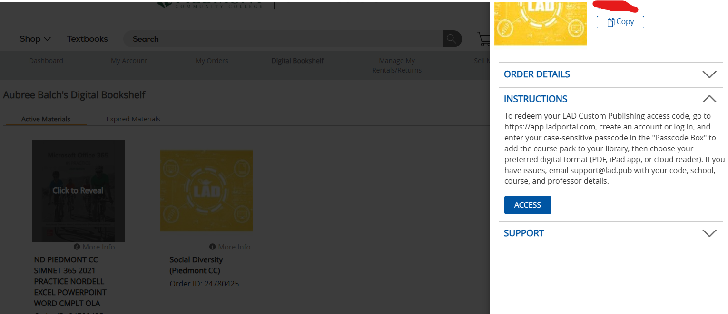Click Order ID: 24780425 text

tap(204, 284)
